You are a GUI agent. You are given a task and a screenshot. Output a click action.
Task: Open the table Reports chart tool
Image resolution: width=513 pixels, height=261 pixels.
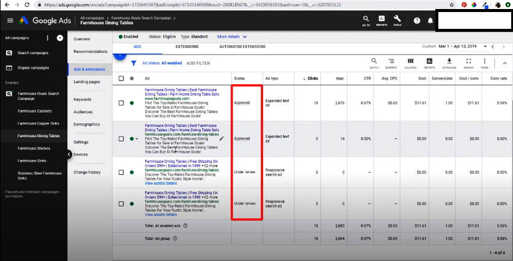tap(429, 63)
